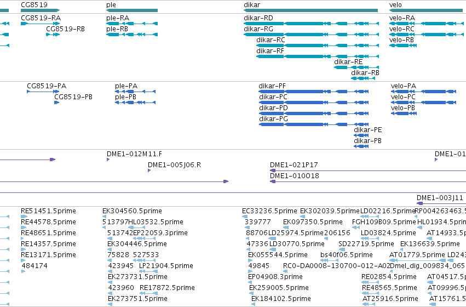
Task: Select protein CG8519-PB
Action: coord(57,103)
